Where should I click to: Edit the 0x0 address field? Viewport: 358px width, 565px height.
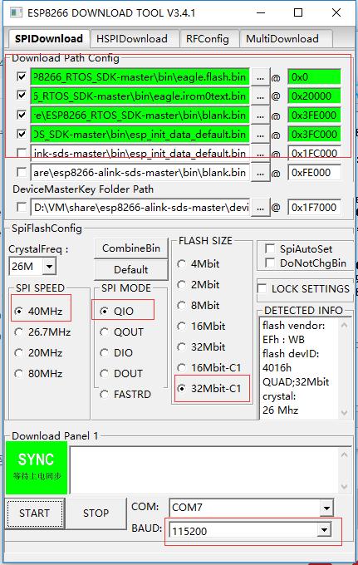click(x=315, y=77)
